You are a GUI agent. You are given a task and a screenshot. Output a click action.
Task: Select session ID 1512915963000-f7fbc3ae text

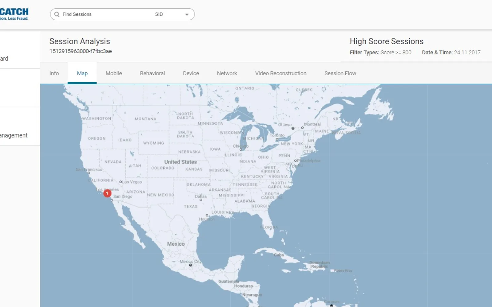coord(81,51)
